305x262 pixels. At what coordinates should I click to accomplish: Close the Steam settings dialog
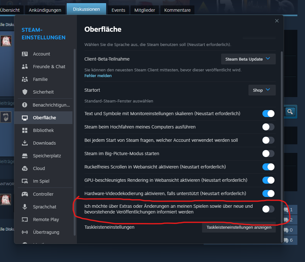click(277, 21)
